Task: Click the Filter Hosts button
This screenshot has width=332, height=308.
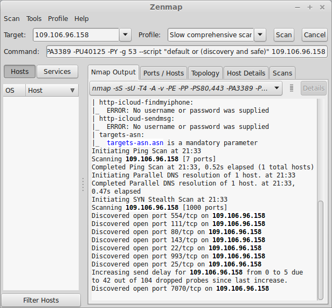Action: 41,300
